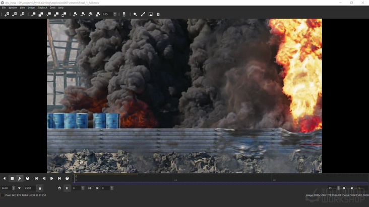Screen dimensions: 369x207
Task: Open the magnify tool
Action: [135, 14]
